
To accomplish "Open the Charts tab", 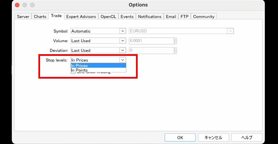I will pos(40,17).
